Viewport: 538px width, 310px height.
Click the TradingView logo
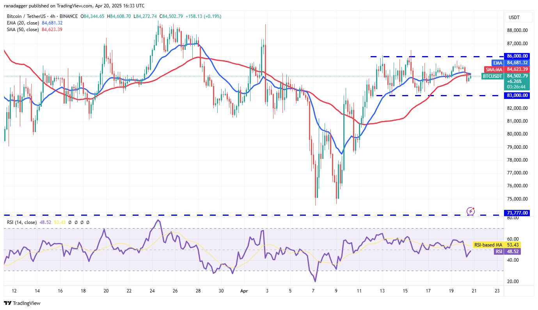(23, 303)
